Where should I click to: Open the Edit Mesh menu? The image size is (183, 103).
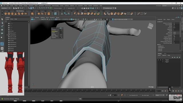coord(41,6)
